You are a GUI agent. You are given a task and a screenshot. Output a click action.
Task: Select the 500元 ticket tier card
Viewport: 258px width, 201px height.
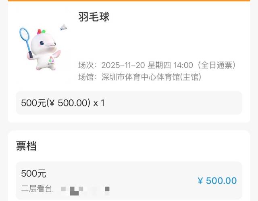(129, 180)
